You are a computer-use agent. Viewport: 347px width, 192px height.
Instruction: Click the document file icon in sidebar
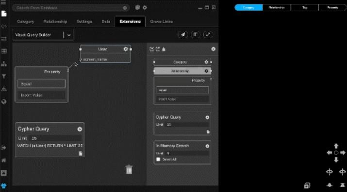(4, 14)
